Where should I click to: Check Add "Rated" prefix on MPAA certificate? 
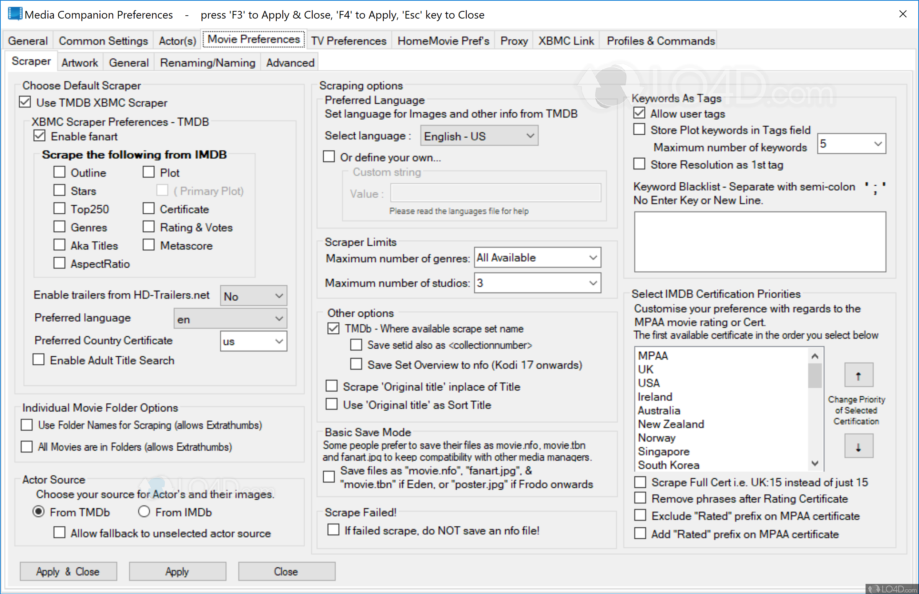point(640,534)
